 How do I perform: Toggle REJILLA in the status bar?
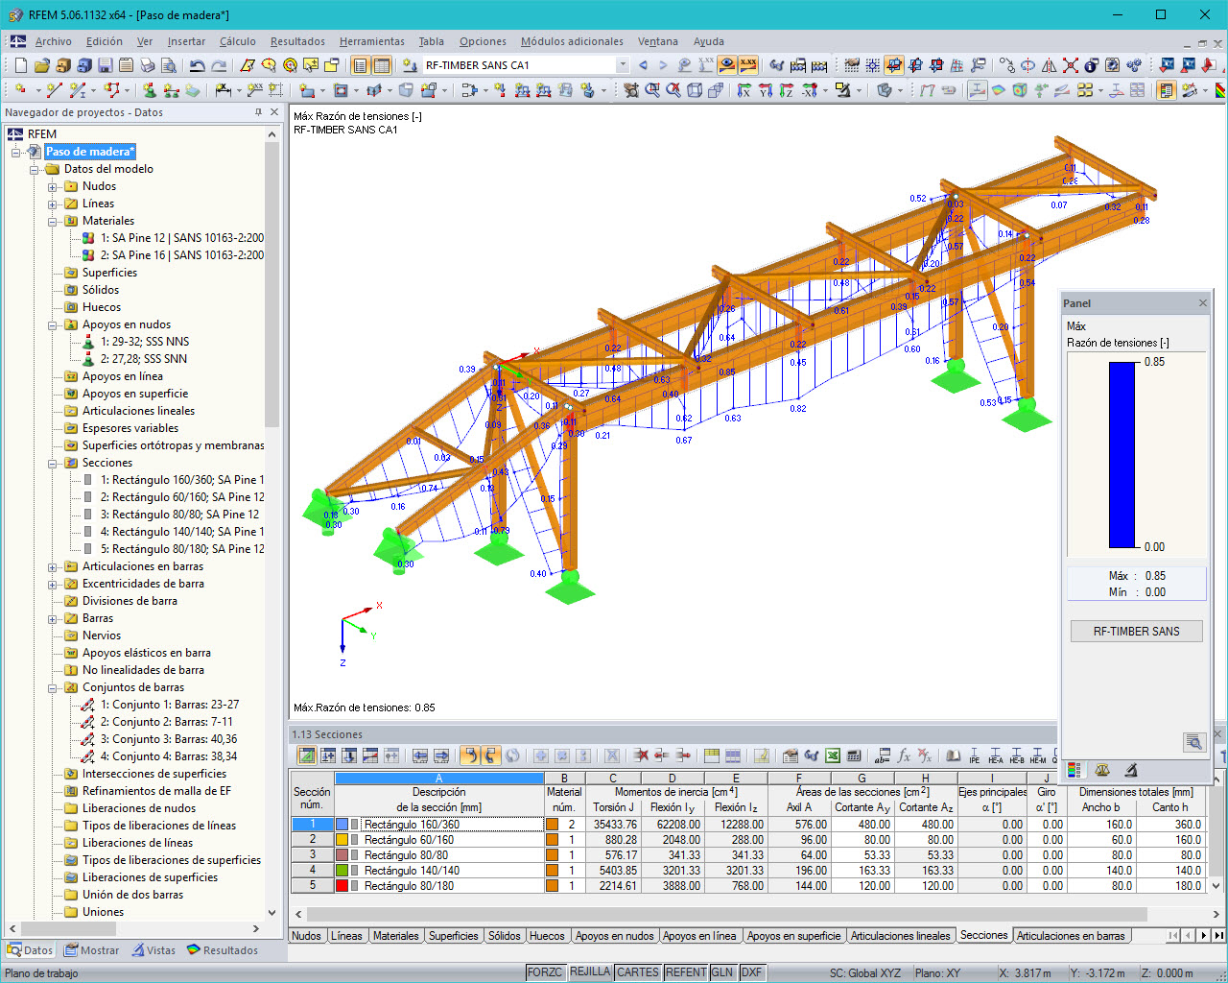tap(589, 971)
